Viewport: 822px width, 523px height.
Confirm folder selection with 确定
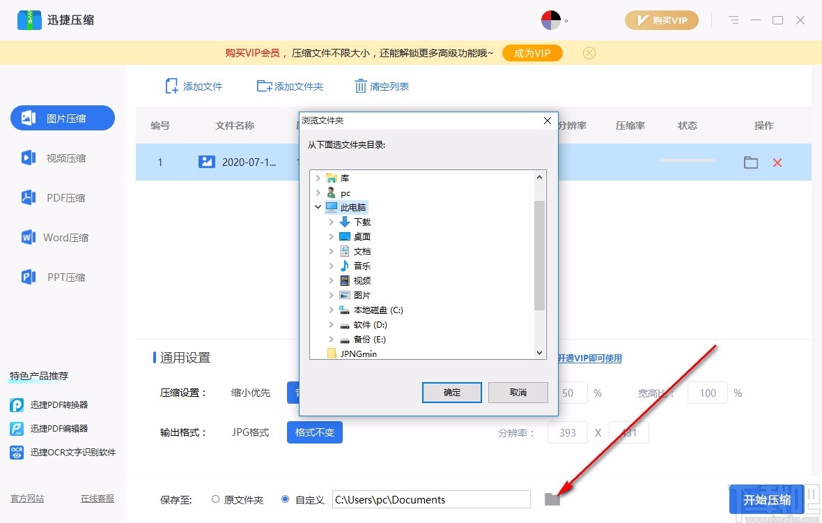(x=451, y=393)
